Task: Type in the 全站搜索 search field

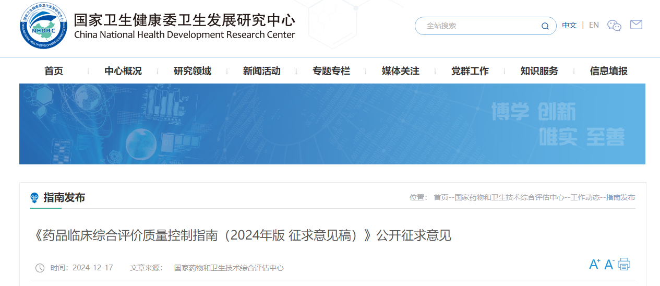Action: 480,26
